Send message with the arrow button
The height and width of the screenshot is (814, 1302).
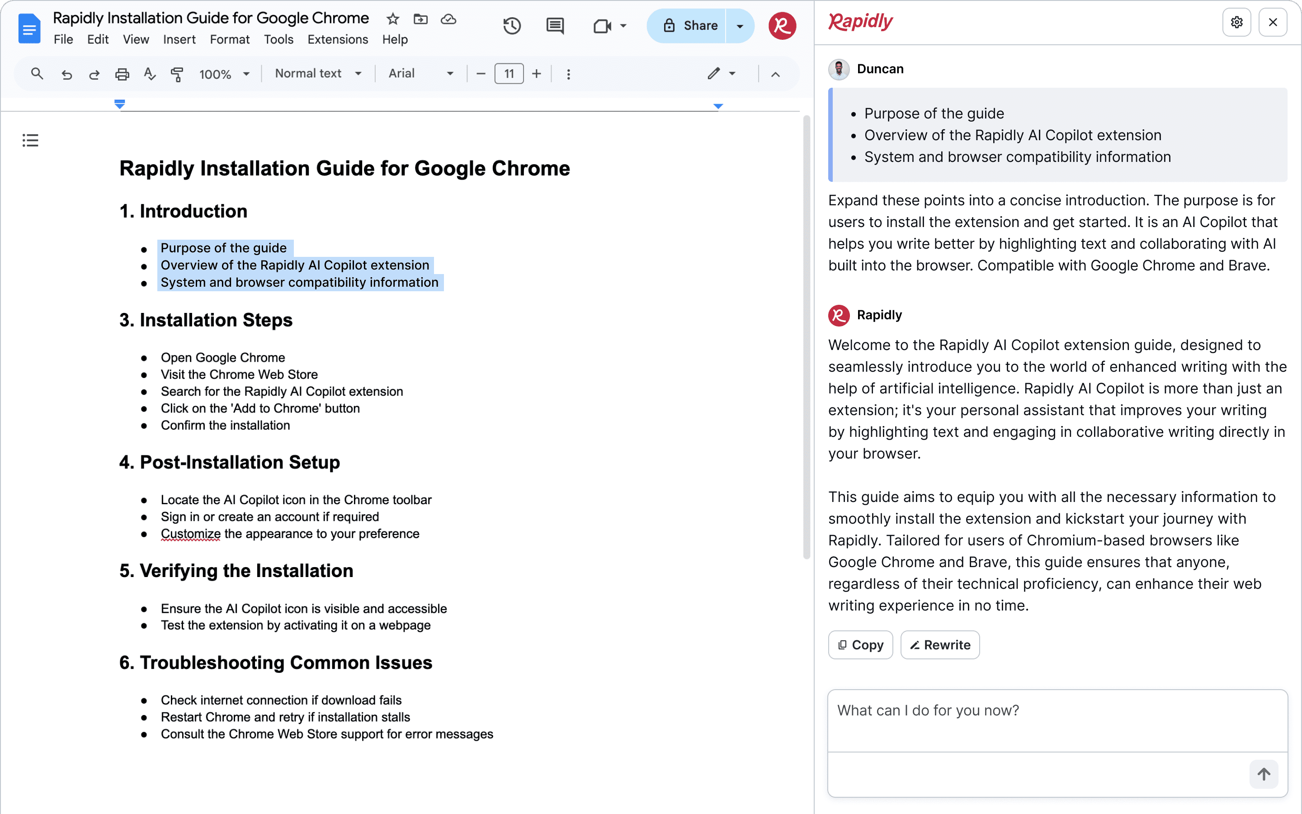pyautogui.click(x=1264, y=774)
